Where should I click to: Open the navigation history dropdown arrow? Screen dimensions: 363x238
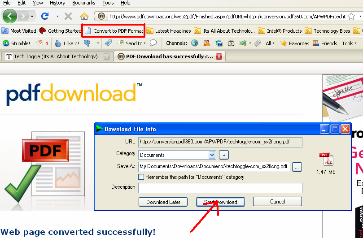[x=32, y=17]
